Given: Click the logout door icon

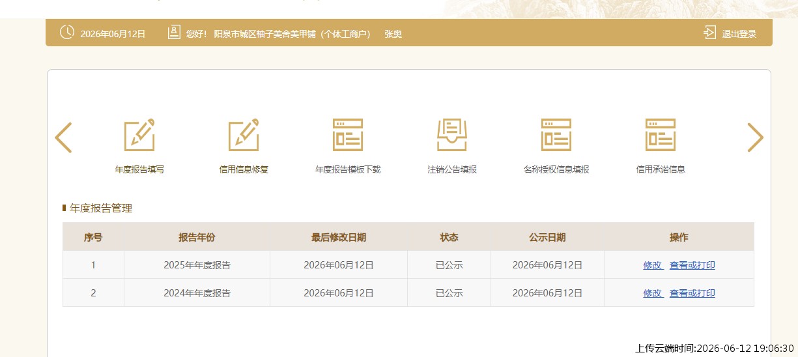Looking at the screenshot, I should click(x=709, y=33).
